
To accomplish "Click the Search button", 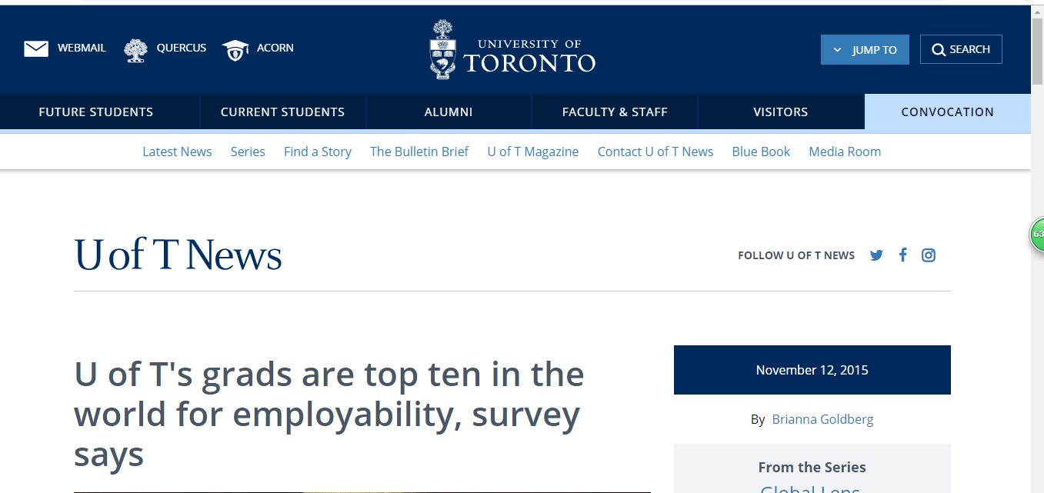I will tap(961, 50).
